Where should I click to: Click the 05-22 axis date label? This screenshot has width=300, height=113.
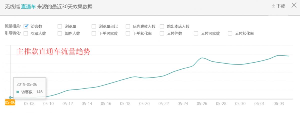click(163, 103)
